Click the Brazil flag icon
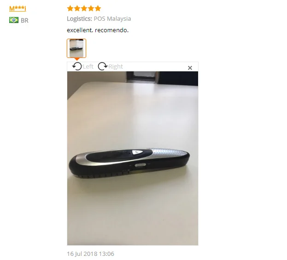The height and width of the screenshot is (260, 287). [14, 20]
